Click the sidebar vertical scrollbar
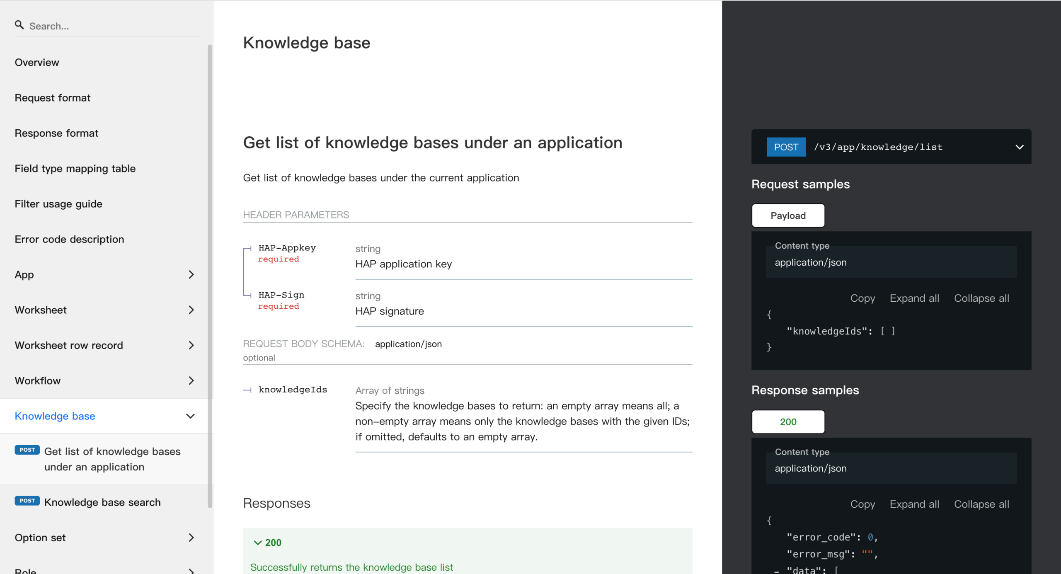This screenshot has height=574, width=1061. pos(210,276)
